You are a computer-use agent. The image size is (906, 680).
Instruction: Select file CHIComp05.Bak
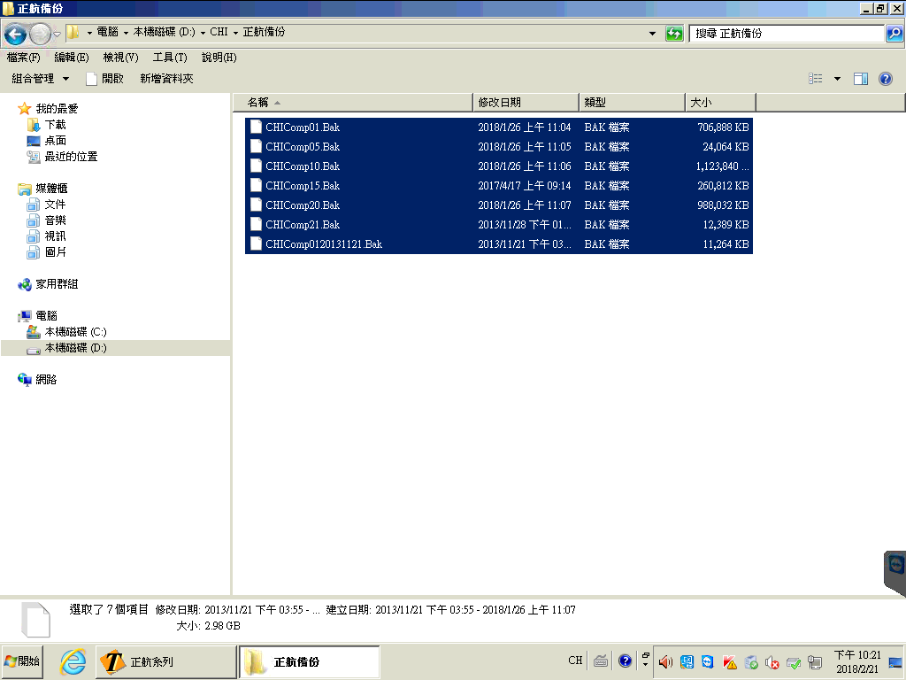point(499,147)
